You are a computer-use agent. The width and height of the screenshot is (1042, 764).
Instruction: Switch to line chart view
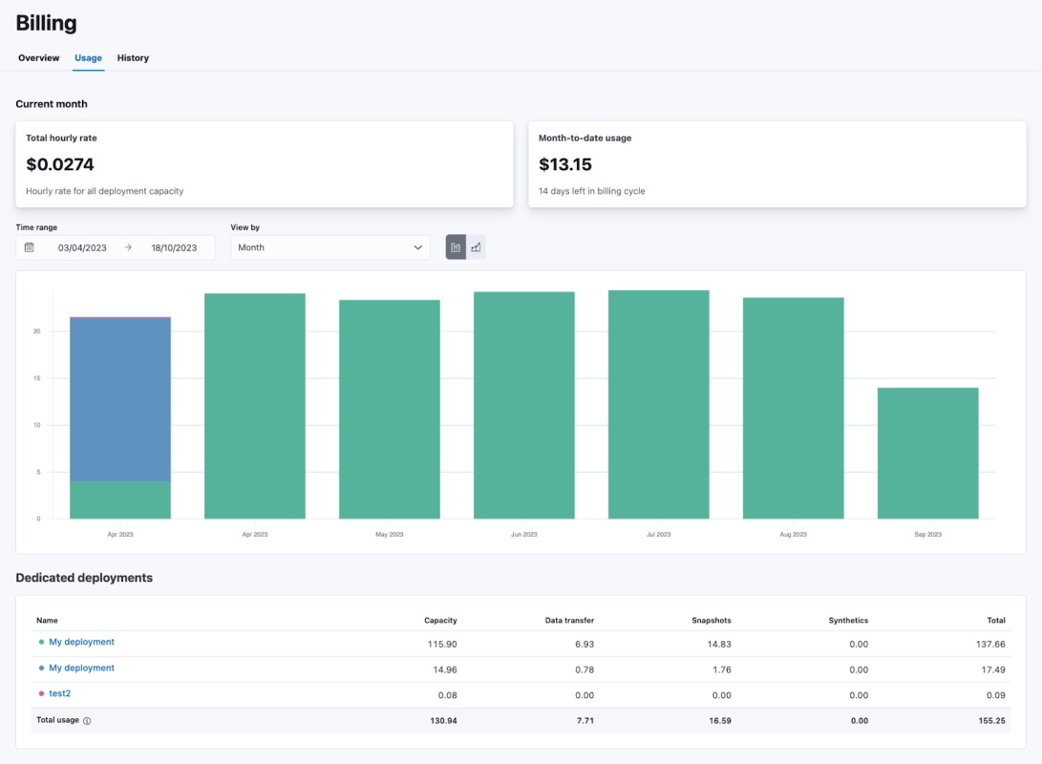476,247
